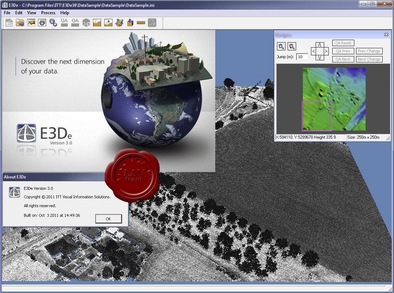
Task: Click the terrain cross-section profile icon
Action: click(97, 23)
